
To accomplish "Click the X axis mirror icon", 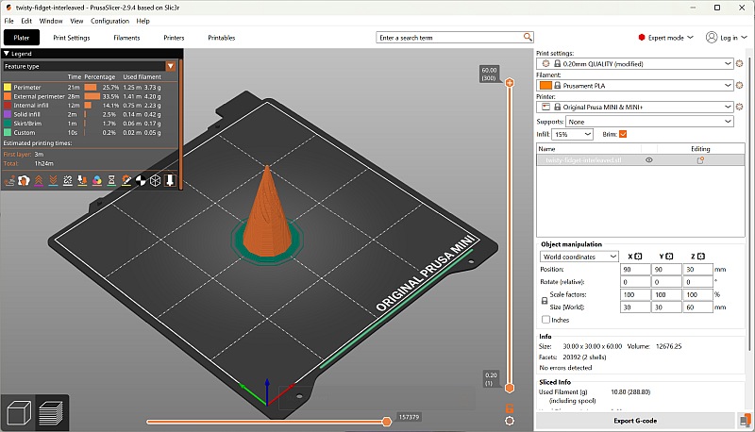I will pos(638,257).
